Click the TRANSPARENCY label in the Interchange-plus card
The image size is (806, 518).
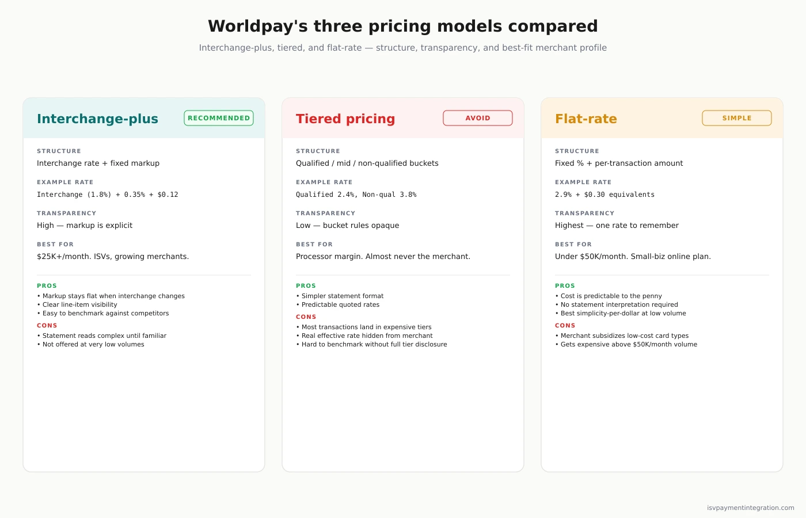click(x=66, y=214)
